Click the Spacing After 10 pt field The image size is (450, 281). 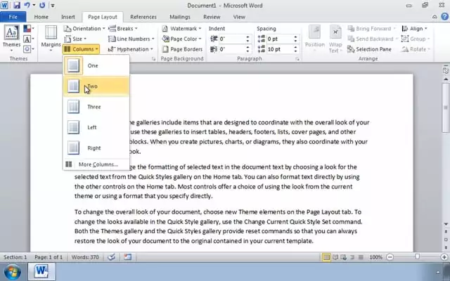click(280, 49)
